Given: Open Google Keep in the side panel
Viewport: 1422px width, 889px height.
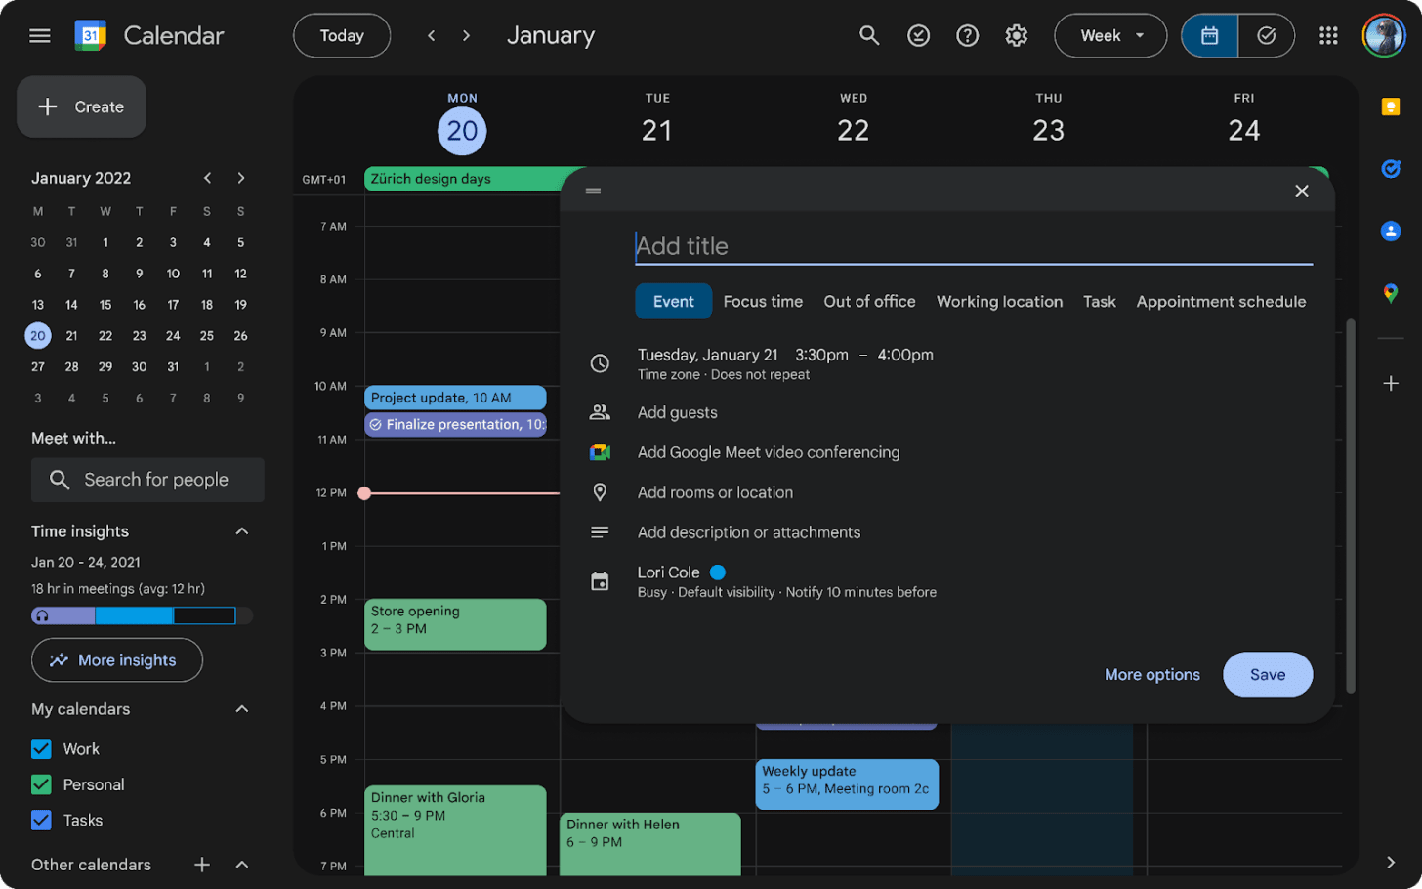Looking at the screenshot, I should [1390, 107].
